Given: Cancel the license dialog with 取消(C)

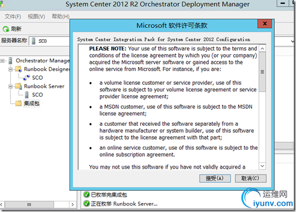Looking at the screenshot, I should tap(250, 178).
